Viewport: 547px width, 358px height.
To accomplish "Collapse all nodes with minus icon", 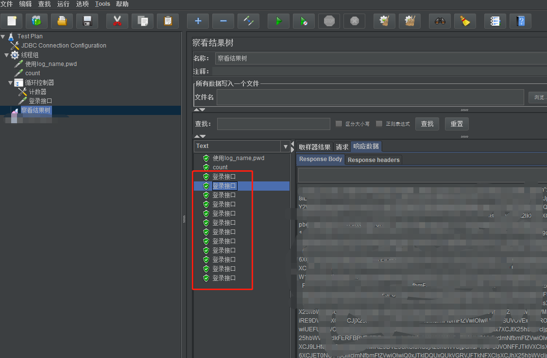I will (223, 21).
